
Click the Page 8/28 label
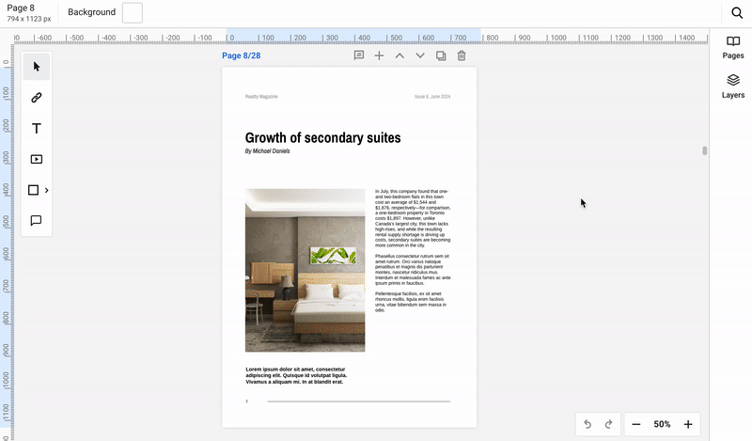point(242,55)
